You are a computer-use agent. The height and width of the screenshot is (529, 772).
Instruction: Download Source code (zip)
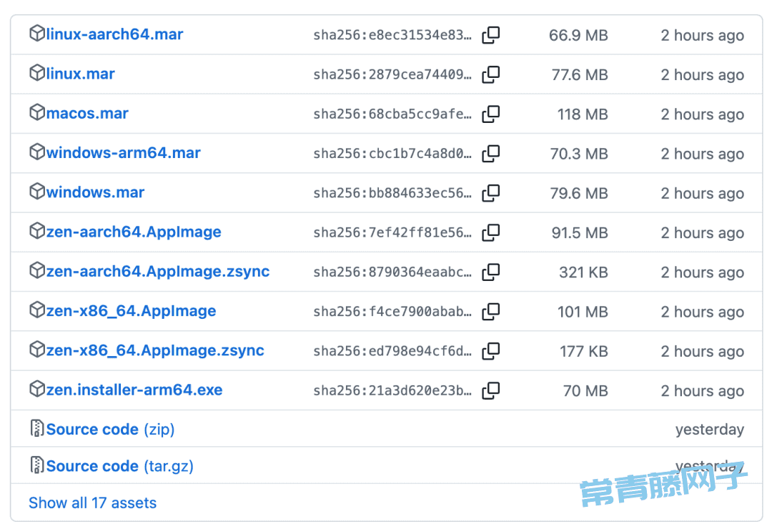[x=110, y=429]
